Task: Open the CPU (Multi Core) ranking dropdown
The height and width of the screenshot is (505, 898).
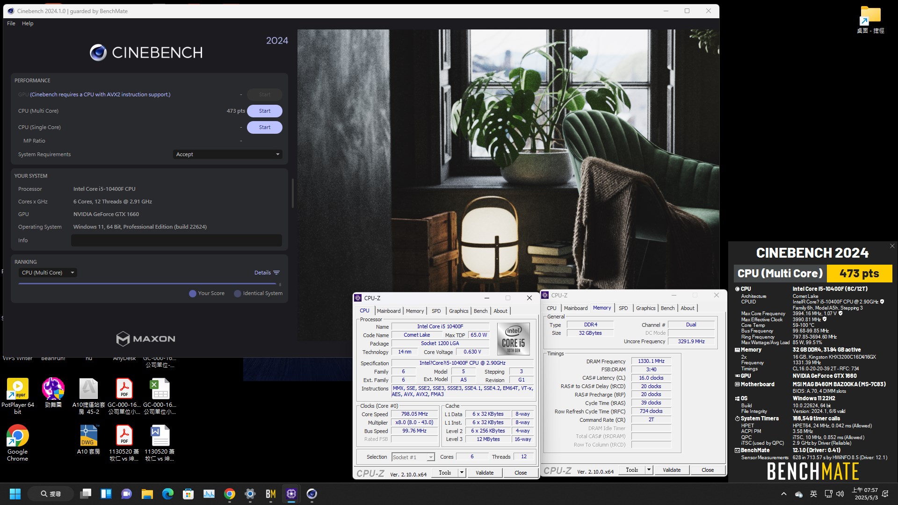Action: point(48,273)
